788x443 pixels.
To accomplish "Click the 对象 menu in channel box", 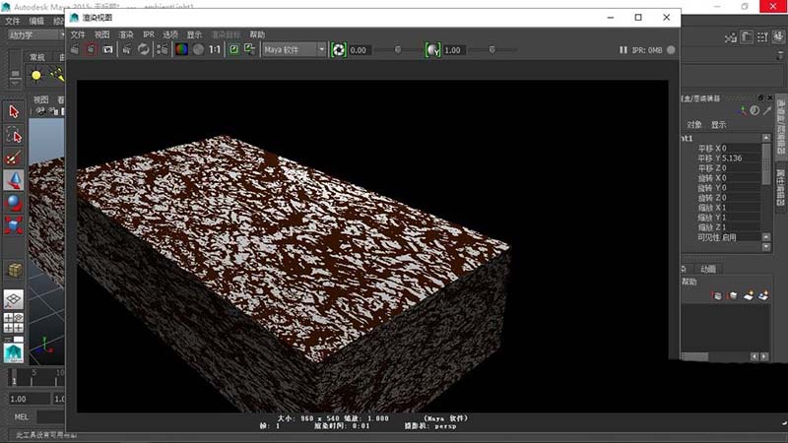I will pos(694,125).
